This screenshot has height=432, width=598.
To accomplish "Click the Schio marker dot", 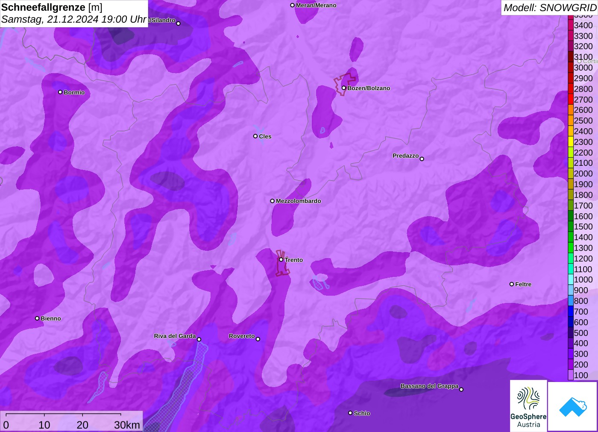I will pos(350,413).
